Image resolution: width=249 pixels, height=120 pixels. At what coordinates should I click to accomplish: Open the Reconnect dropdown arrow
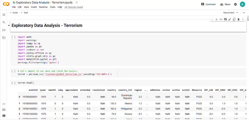tap(237, 13)
